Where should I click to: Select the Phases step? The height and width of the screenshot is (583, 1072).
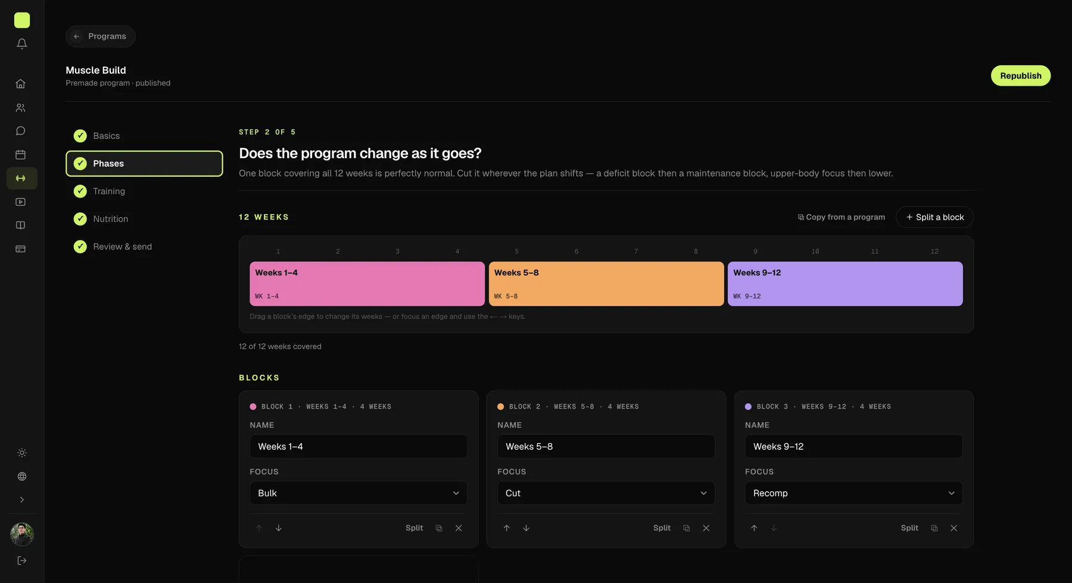(144, 164)
